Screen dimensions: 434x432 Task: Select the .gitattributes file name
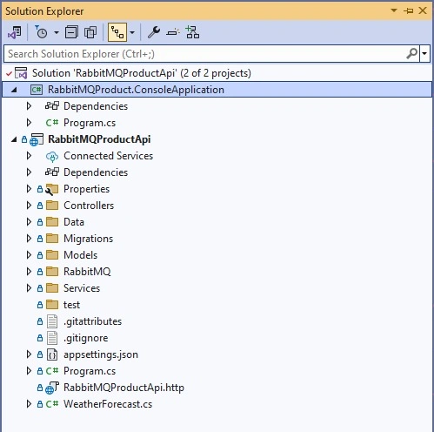click(92, 321)
